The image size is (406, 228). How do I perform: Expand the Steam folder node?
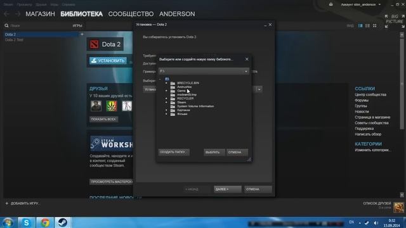[x=166, y=103]
